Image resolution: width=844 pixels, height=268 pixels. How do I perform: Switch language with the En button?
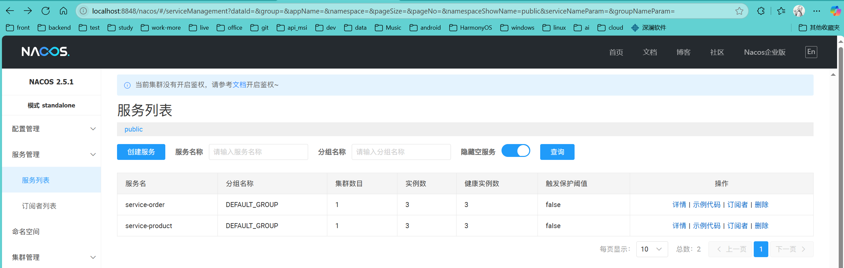coord(811,52)
